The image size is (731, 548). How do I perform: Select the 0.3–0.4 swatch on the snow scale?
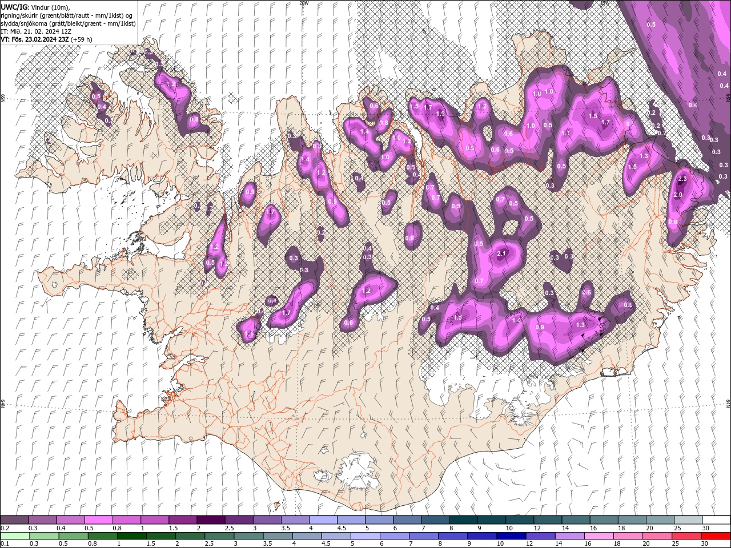(x=42, y=520)
